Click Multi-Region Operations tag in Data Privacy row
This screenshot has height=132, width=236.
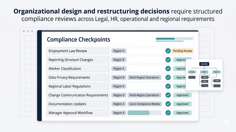click(144, 77)
